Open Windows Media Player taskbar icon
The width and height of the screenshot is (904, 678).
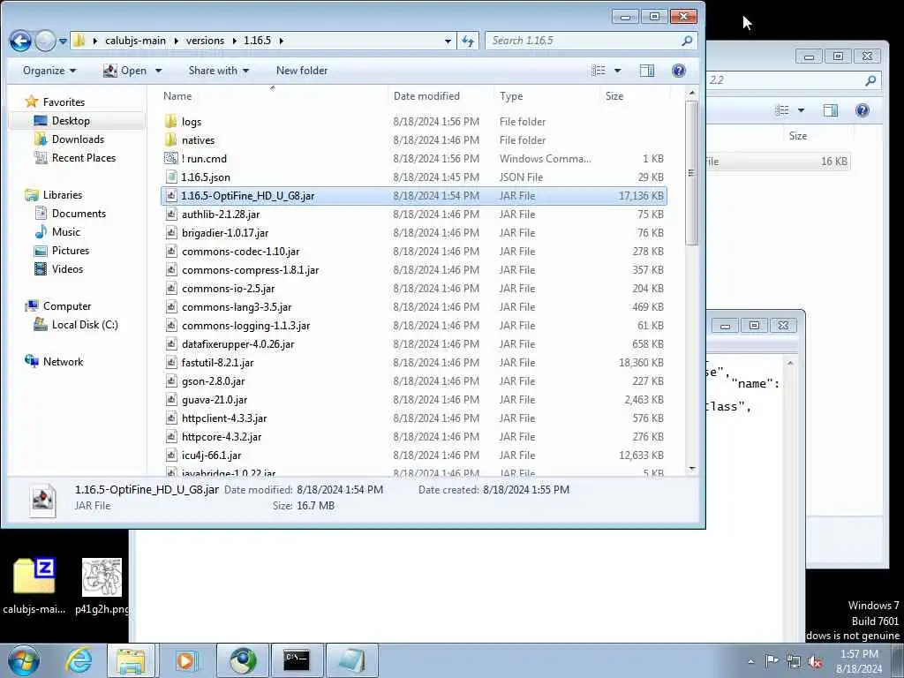(185, 660)
